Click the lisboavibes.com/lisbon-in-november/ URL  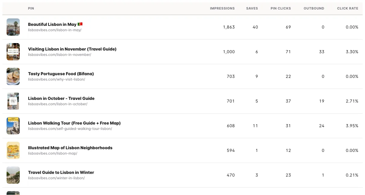pyautogui.click(x=60, y=55)
